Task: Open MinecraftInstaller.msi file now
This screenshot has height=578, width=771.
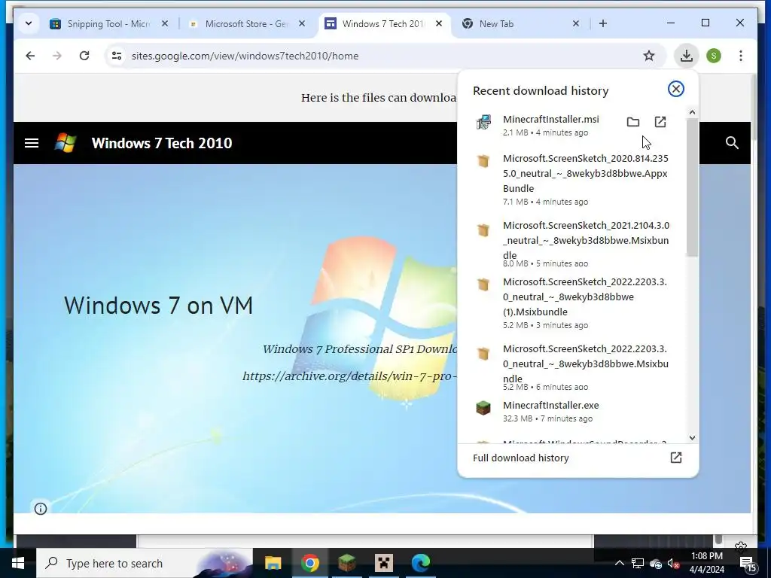Action: (x=660, y=122)
